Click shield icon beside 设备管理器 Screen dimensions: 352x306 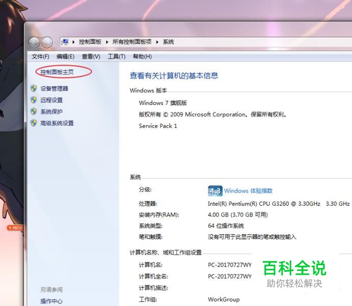(34, 88)
